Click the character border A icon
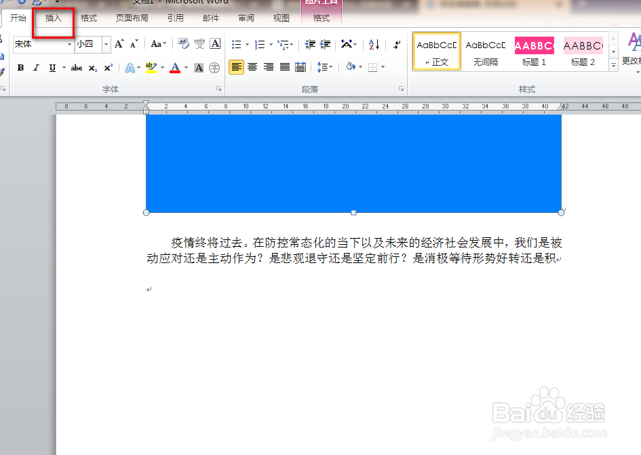The height and width of the screenshot is (455, 641). [215, 44]
